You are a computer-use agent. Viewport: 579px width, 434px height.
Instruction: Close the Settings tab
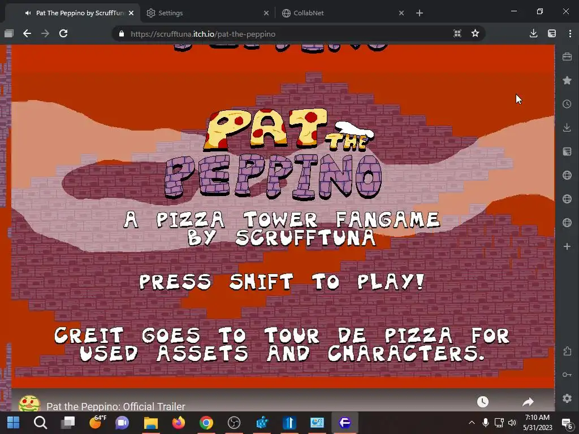click(x=266, y=13)
